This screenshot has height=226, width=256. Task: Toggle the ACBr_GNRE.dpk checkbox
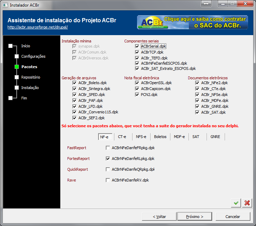197,106
